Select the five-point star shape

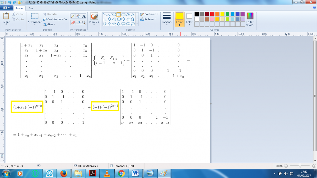click(x=114, y=24)
